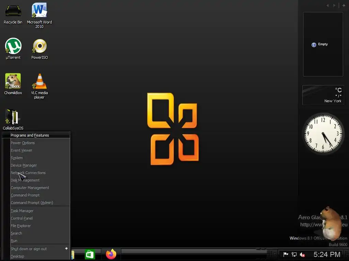Select Search in the menu
349x261 pixels.
pyautogui.click(x=36, y=233)
